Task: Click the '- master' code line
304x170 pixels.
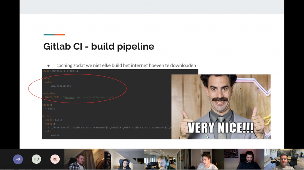Action: [54, 135]
